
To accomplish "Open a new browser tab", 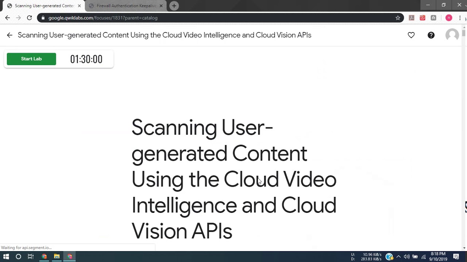I will (174, 5).
